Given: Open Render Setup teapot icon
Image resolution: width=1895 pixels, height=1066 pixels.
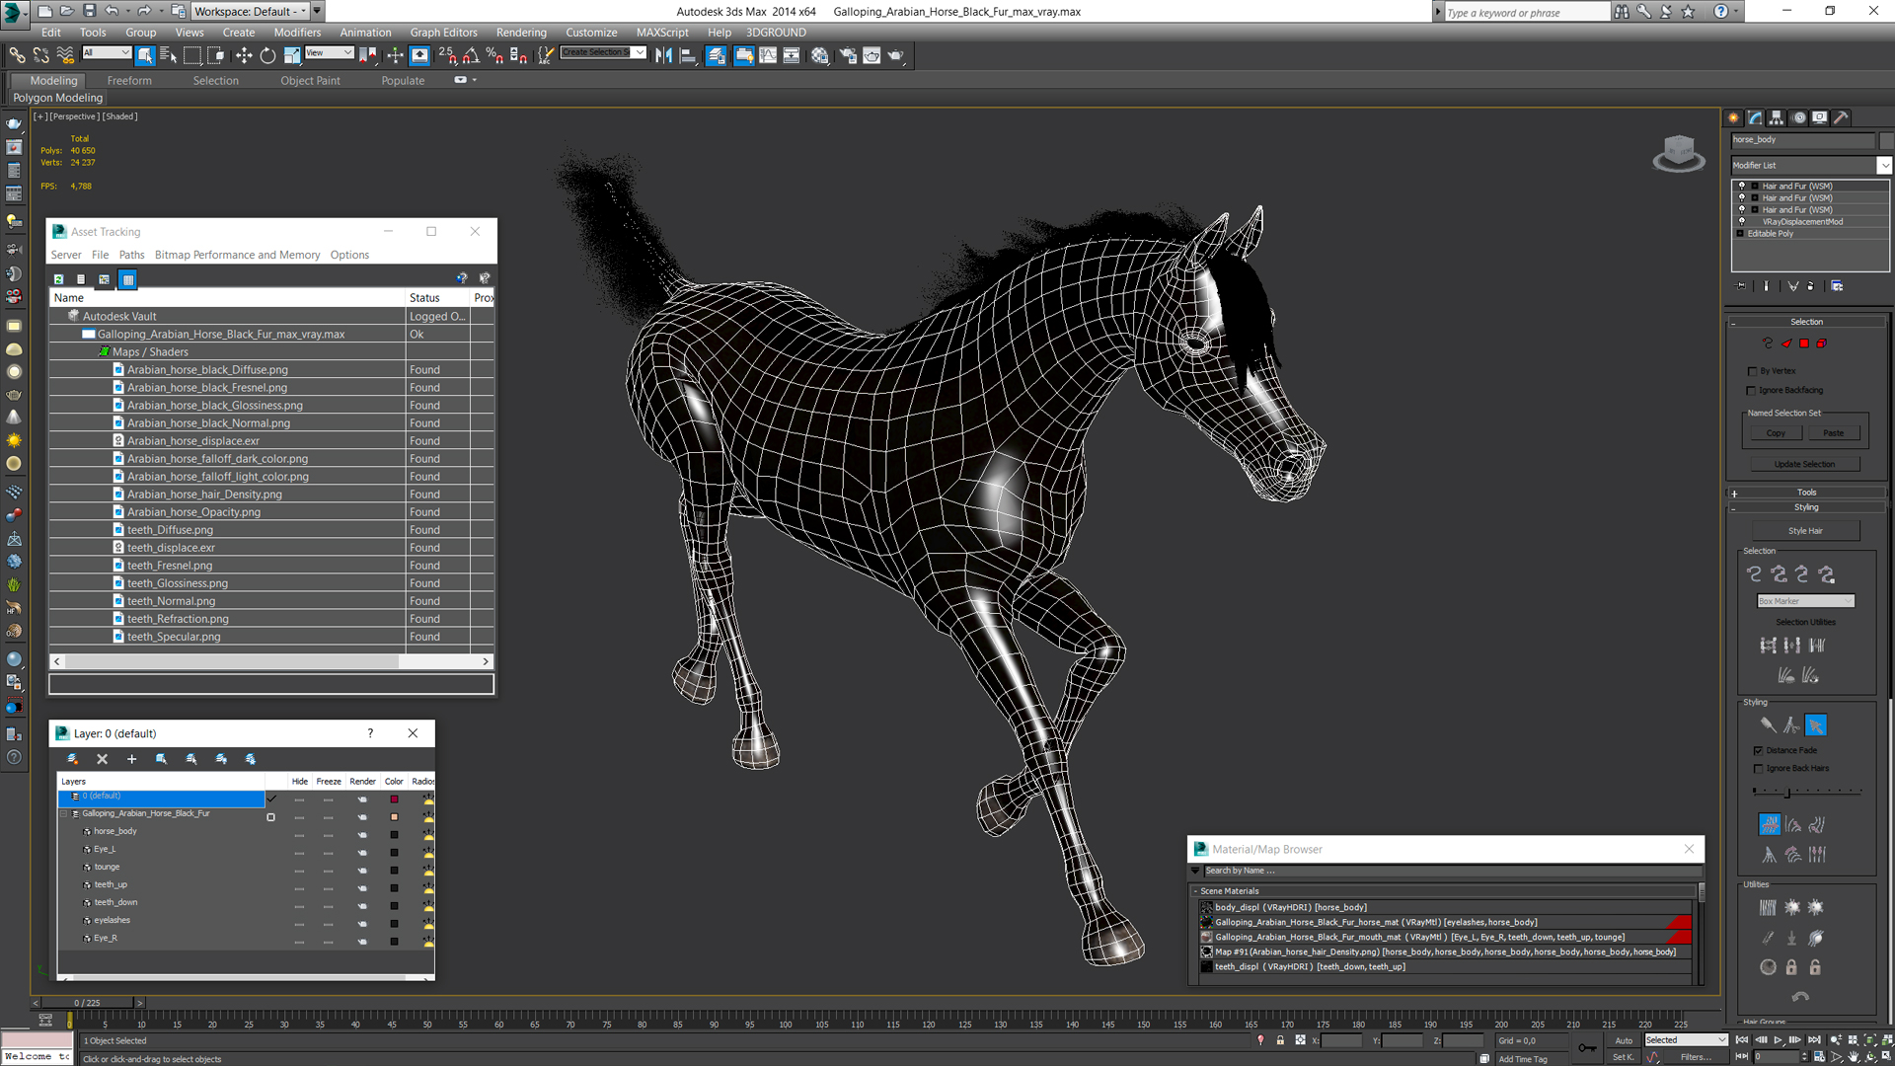Looking at the screenshot, I should pos(848,55).
